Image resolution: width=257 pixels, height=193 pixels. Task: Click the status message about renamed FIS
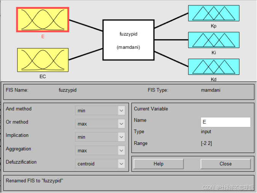coord(34,181)
